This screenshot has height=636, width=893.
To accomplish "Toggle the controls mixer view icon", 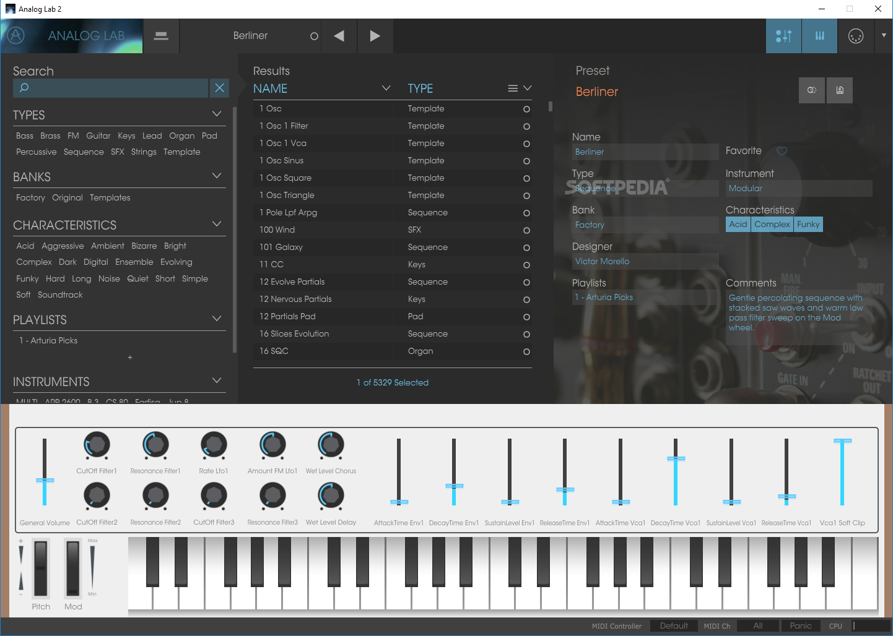I will click(x=783, y=36).
